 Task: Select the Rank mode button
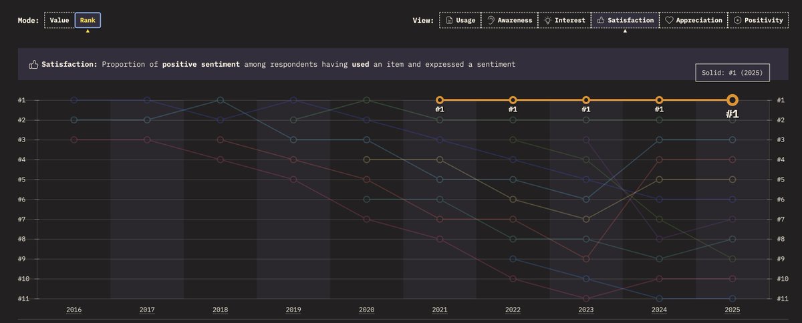tap(88, 20)
